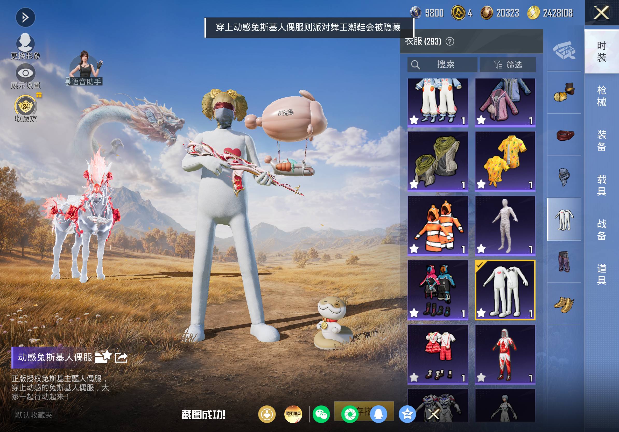Open the 语音助手 voice assistant
The image size is (619, 432).
(86, 68)
